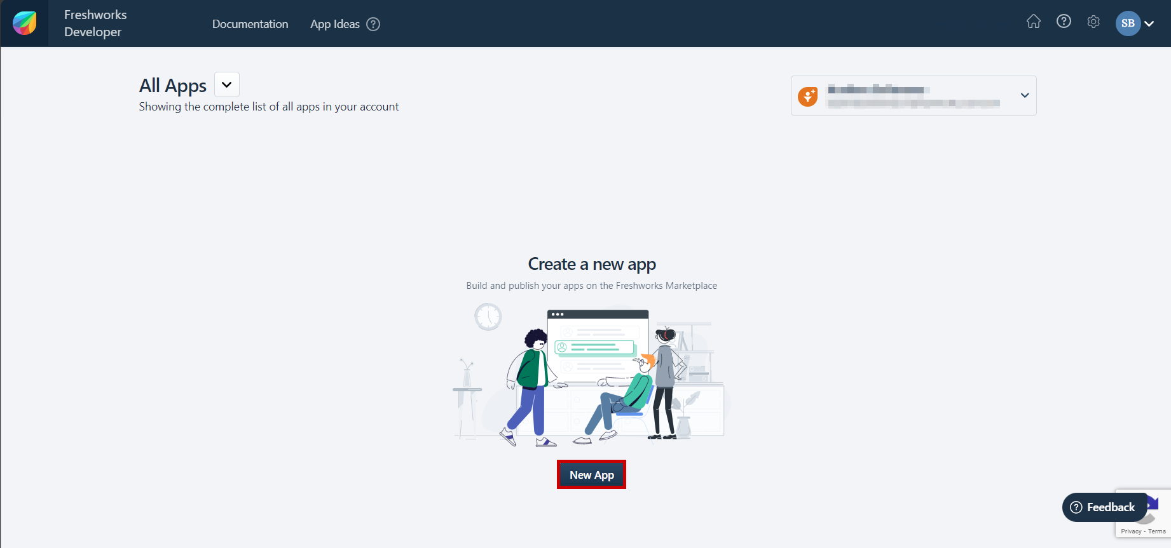Screen dimensions: 1171x548
Task: Expand the All Apps filter dropdown
Action: (227, 84)
